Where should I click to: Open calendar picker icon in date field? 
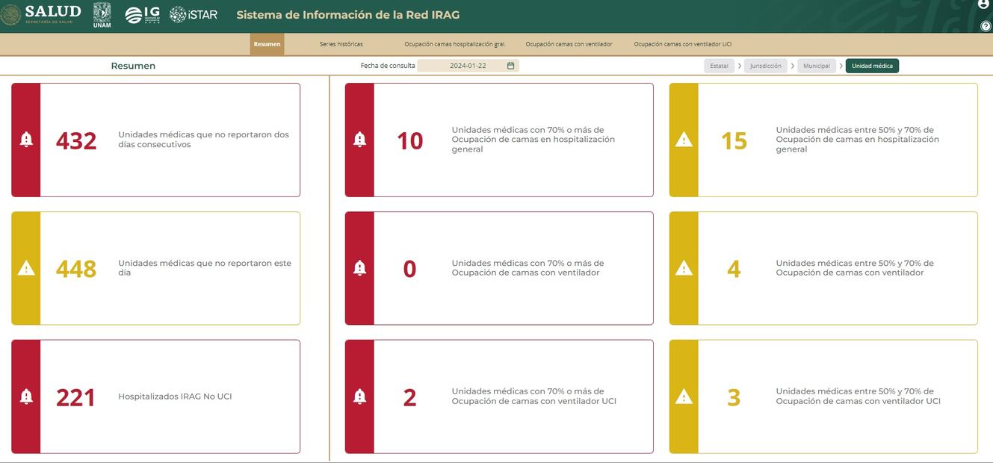point(511,66)
